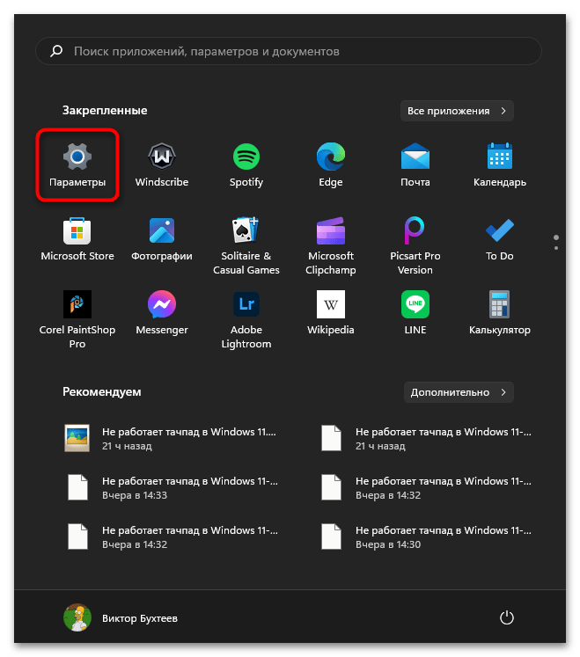Viewport: 580px width, 657px height.
Task: Open Solitaire & Casual Games
Action: point(246,245)
